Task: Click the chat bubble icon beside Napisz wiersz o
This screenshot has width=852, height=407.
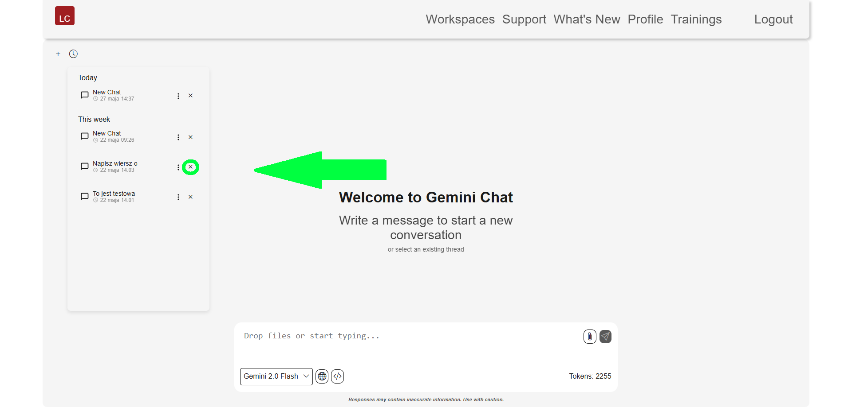Action: coord(84,167)
